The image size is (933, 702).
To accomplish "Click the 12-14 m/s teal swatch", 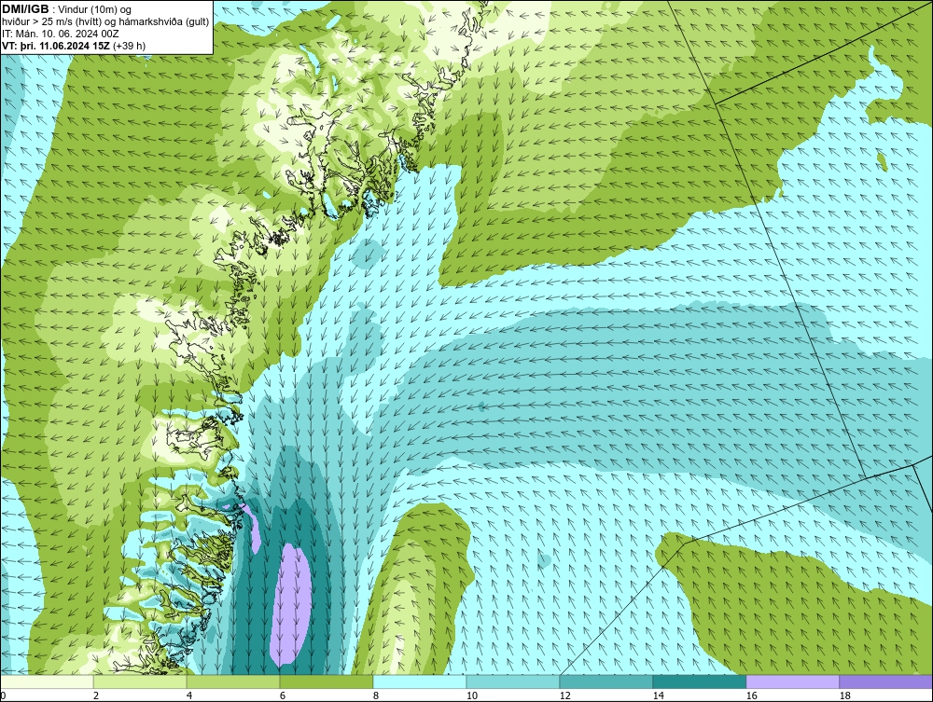I will (x=606, y=681).
